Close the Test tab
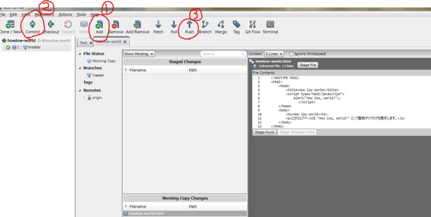Image resolution: width=431 pixels, height=217 pixels. click(x=91, y=43)
